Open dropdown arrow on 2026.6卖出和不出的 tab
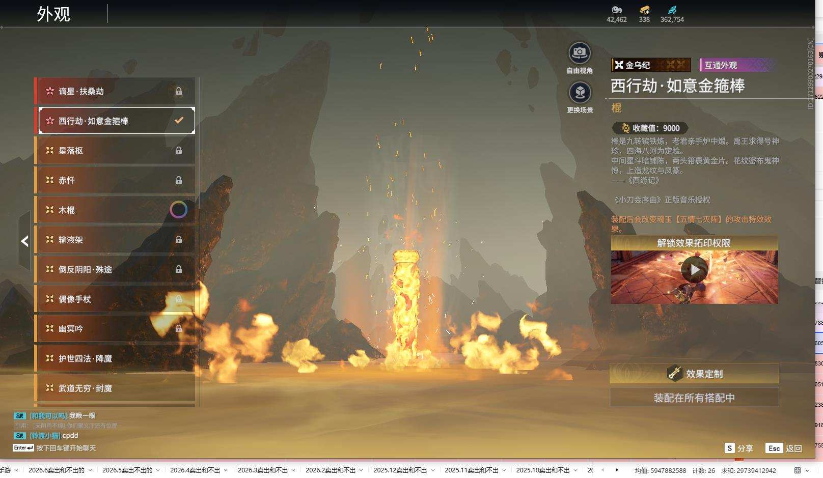823x478 pixels. click(x=90, y=470)
